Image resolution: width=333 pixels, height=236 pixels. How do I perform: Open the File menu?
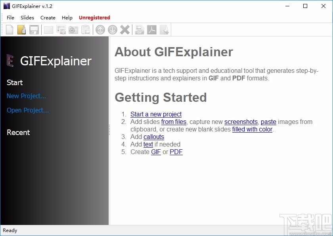pos(10,17)
